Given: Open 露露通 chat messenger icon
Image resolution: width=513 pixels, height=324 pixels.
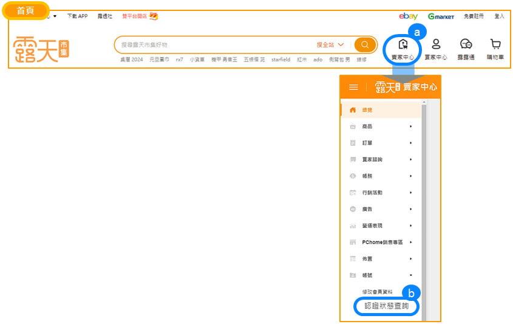Looking at the screenshot, I should pos(466,48).
